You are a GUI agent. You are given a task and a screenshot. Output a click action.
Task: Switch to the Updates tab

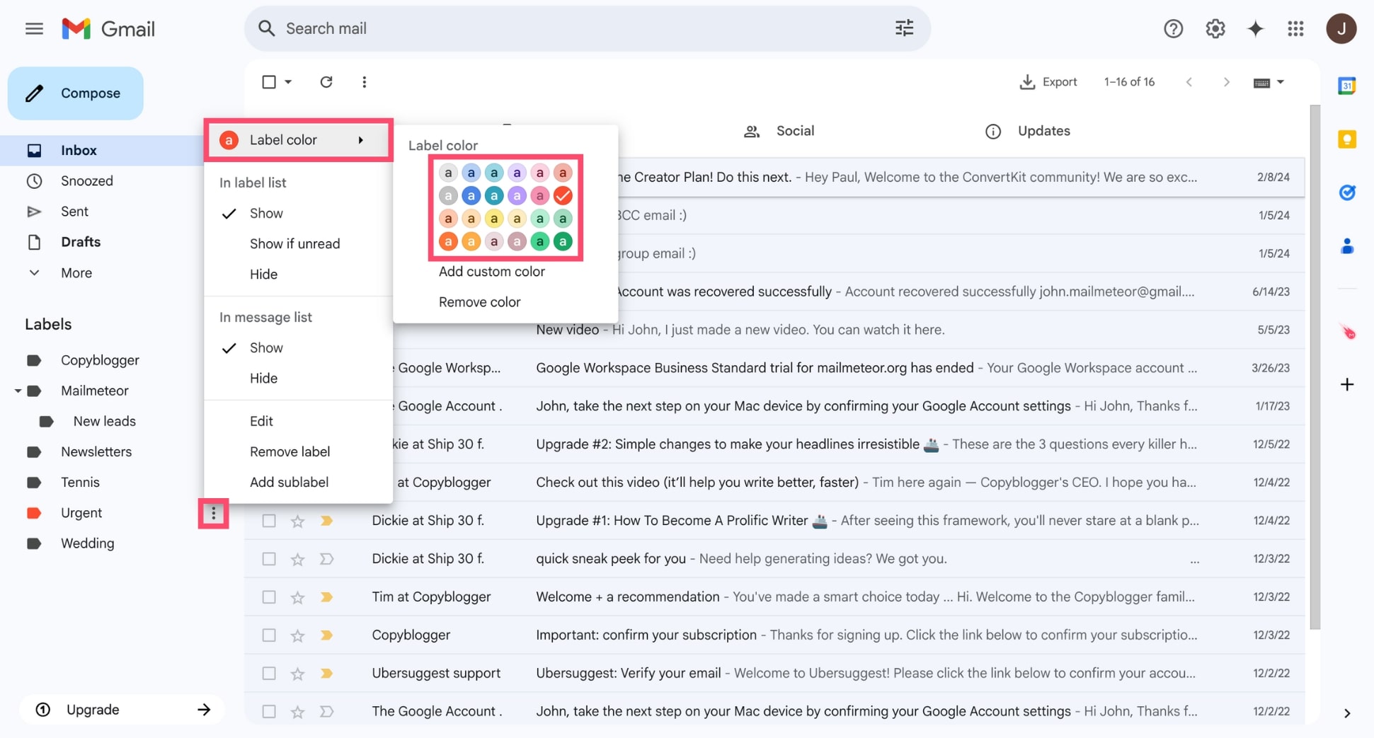pyautogui.click(x=1028, y=131)
